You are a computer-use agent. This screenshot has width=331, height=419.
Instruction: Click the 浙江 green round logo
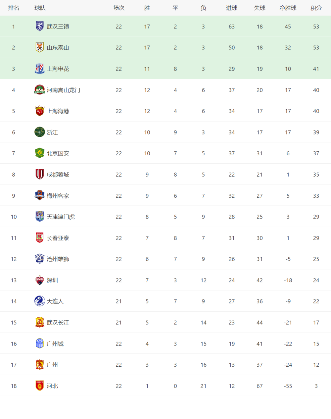40,132
